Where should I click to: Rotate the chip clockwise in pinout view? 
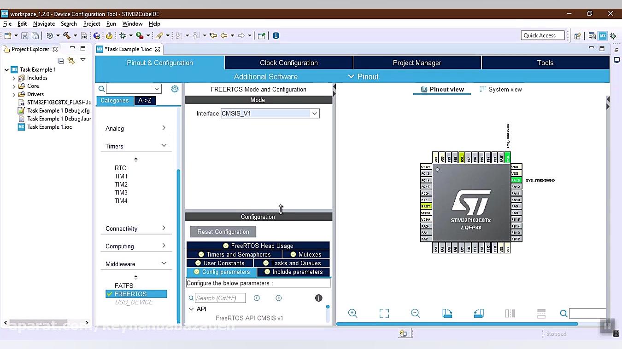tap(447, 313)
